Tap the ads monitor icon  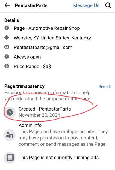[10, 158]
